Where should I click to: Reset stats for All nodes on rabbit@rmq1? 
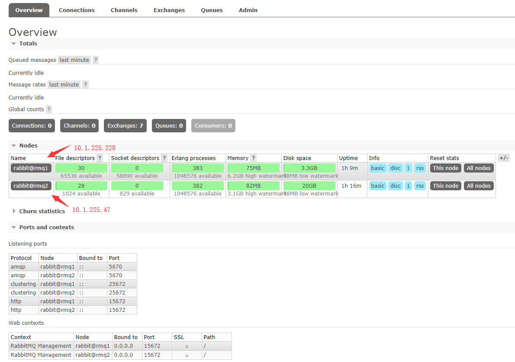[x=479, y=168]
